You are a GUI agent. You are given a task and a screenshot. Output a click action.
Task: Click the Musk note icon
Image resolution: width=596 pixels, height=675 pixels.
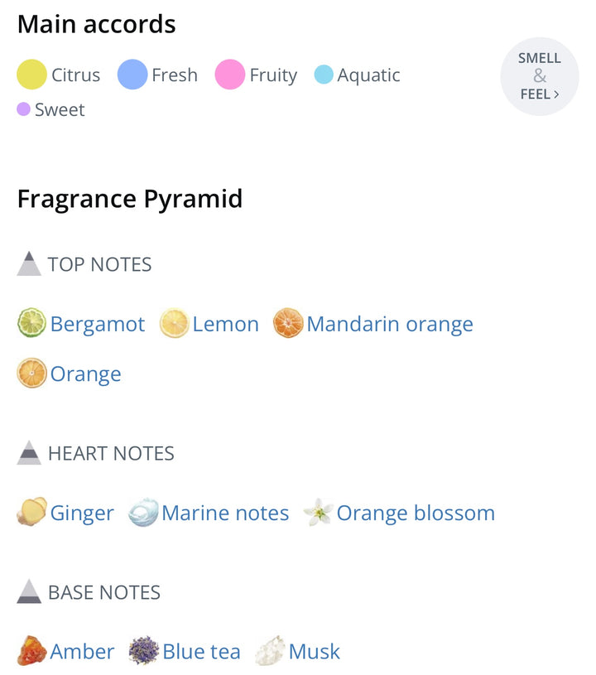270,650
